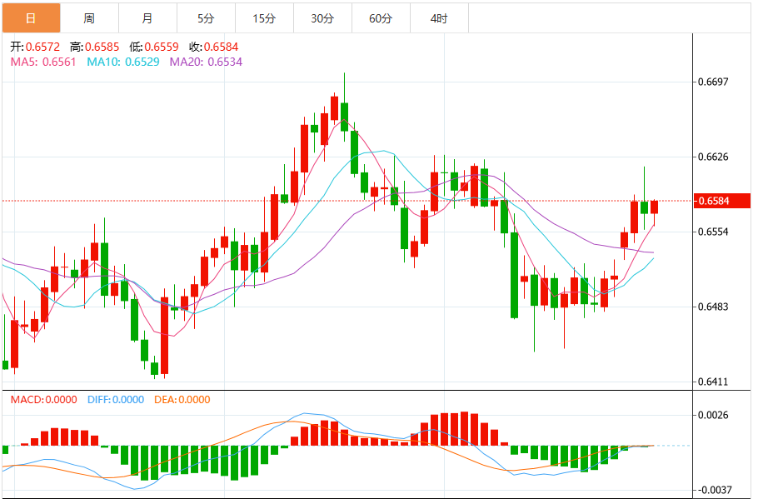Open the 5分 timeframe tab
Screen dimensions: 758x499
[x=206, y=18]
